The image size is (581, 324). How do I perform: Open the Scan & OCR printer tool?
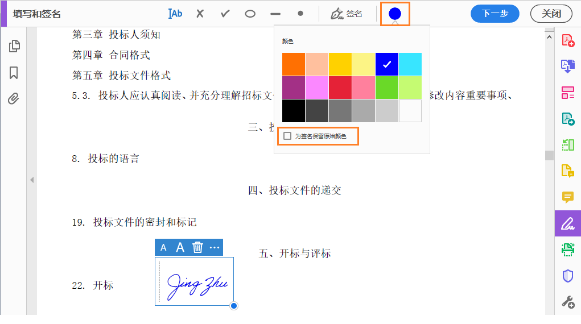coord(568,250)
